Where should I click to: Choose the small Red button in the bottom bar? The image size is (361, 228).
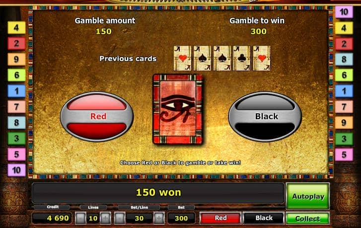pos(220,218)
